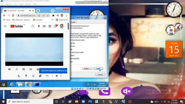Click the Colors... button in Not My Fault

tap(87, 68)
